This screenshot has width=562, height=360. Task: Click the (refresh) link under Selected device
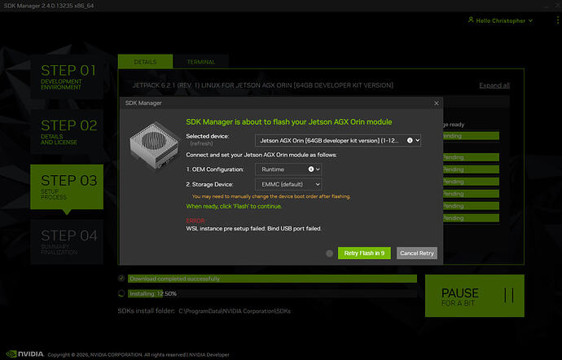point(201,143)
